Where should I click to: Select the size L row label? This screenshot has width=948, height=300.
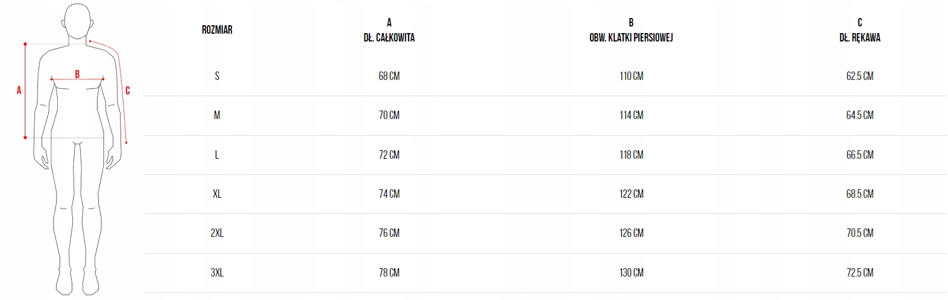point(217,155)
